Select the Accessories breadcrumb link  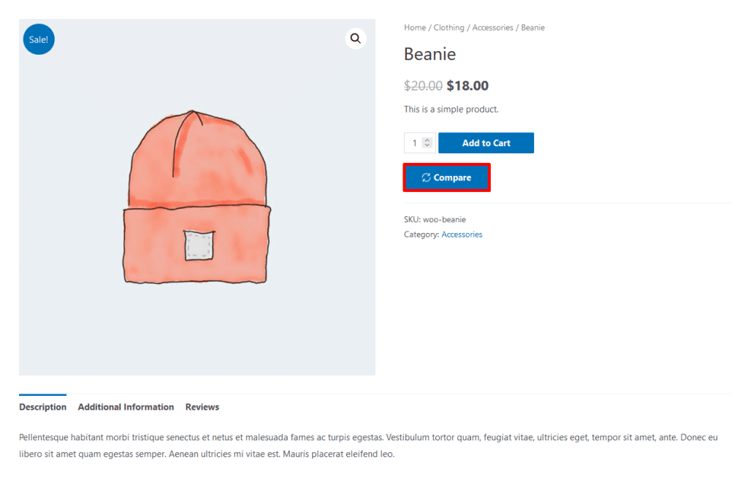point(492,28)
